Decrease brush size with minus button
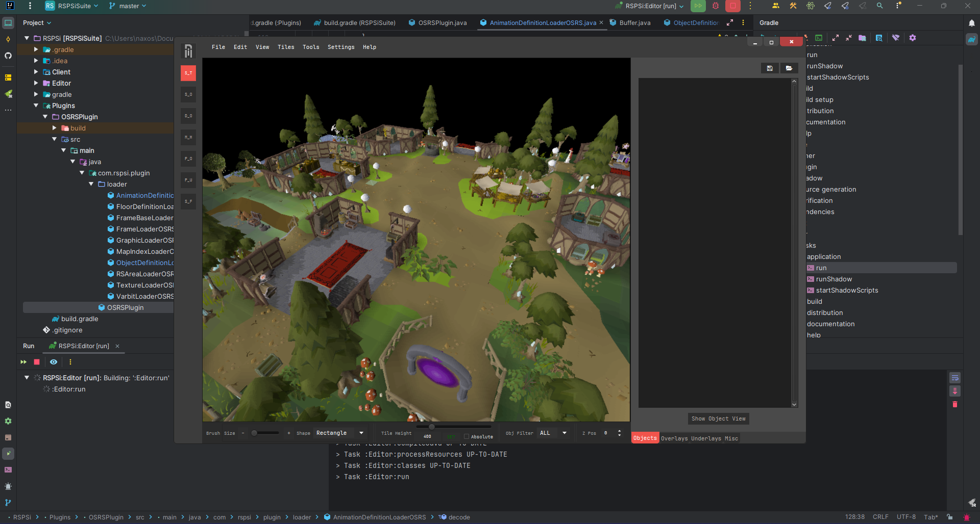This screenshot has width=980, height=524. [243, 433]
